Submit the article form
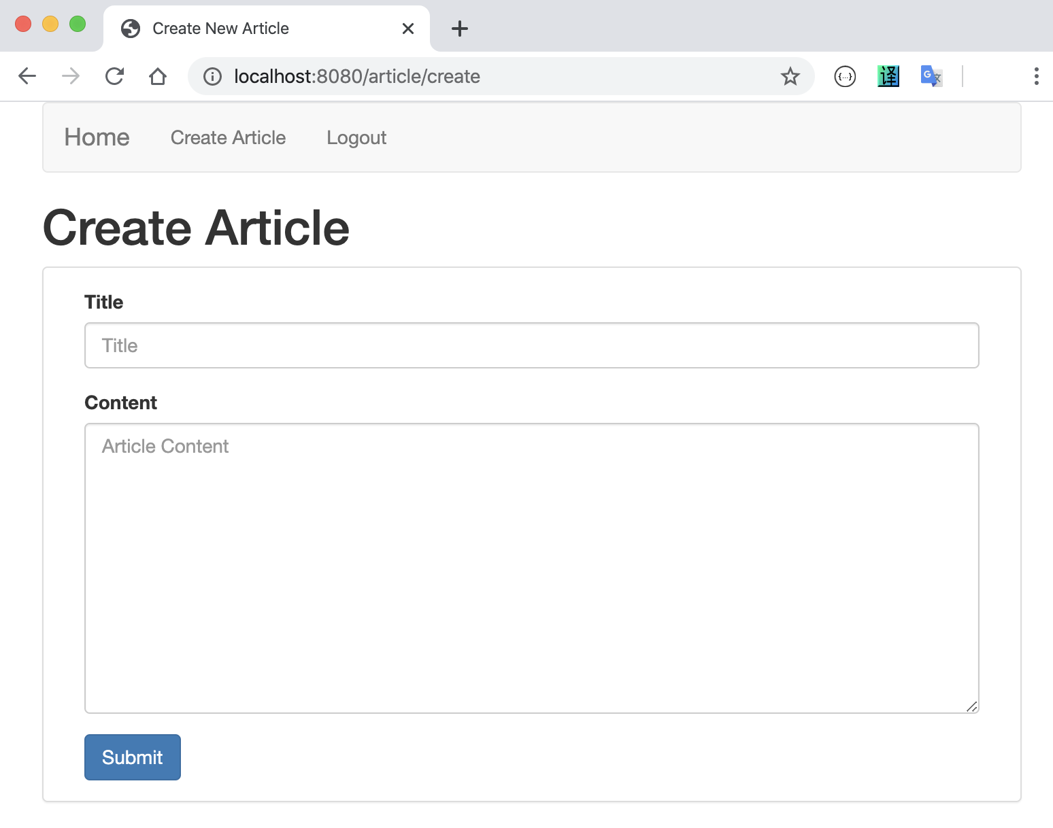Image resolution: width=1053 pixels, height=828 pixels. 133,757
